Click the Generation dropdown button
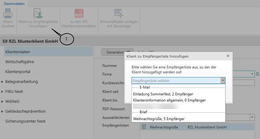The height and width of the screenshot is (139, 260). coord(117,52)
